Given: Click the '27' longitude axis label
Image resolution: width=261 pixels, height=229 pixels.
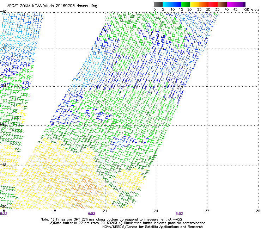Looking at the screenshot, I should [x=207, y=211].
